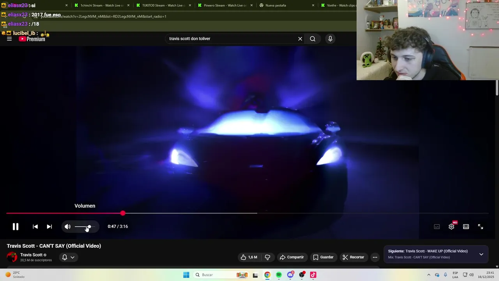This screenshot has height=281, width=499.
Task: Save the video with Guardar
Action: coord(323,257)
